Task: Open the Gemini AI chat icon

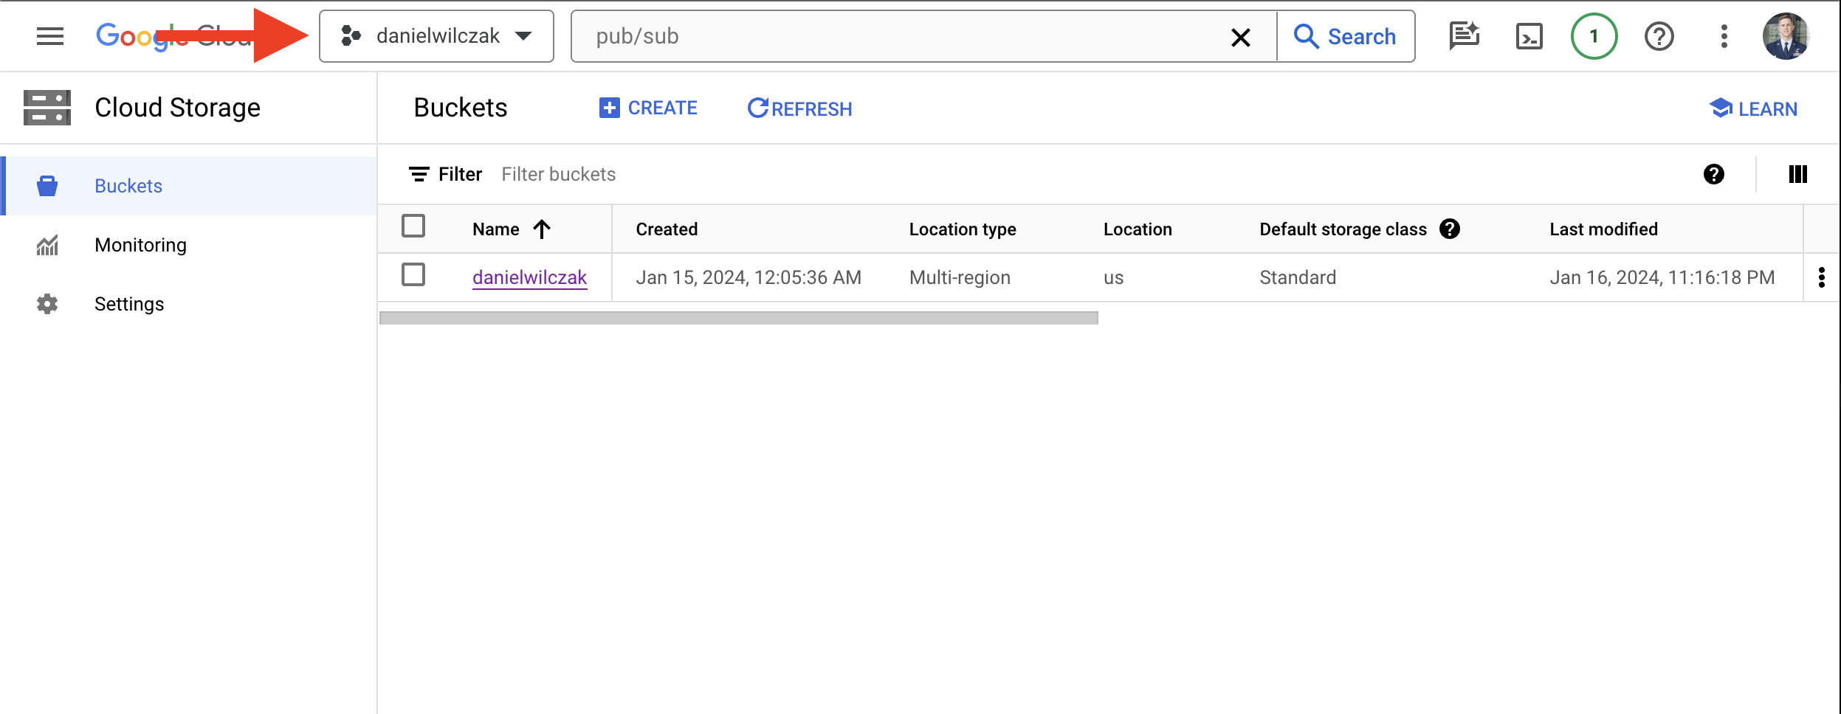Action: click(1465, 36)
